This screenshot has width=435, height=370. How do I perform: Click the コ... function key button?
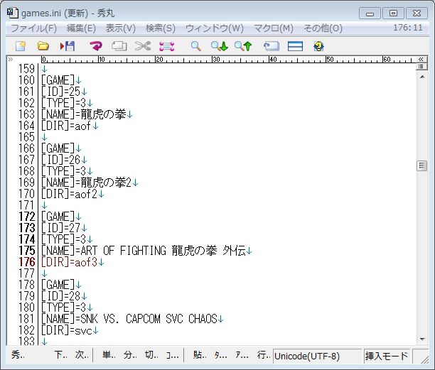coord(173,355)
